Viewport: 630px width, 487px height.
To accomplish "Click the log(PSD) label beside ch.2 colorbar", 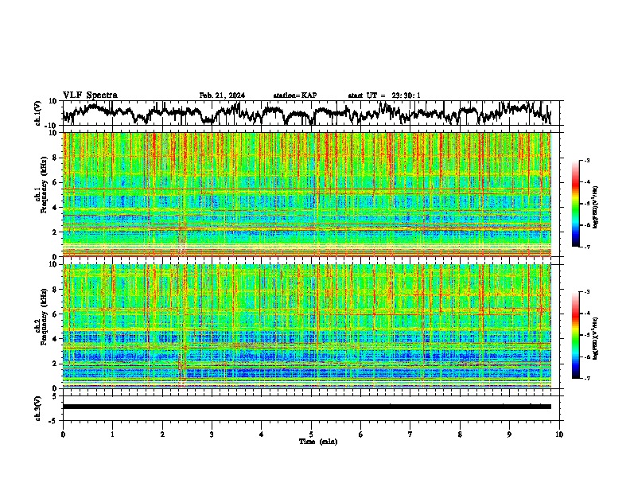I will (x=596, y=337).
